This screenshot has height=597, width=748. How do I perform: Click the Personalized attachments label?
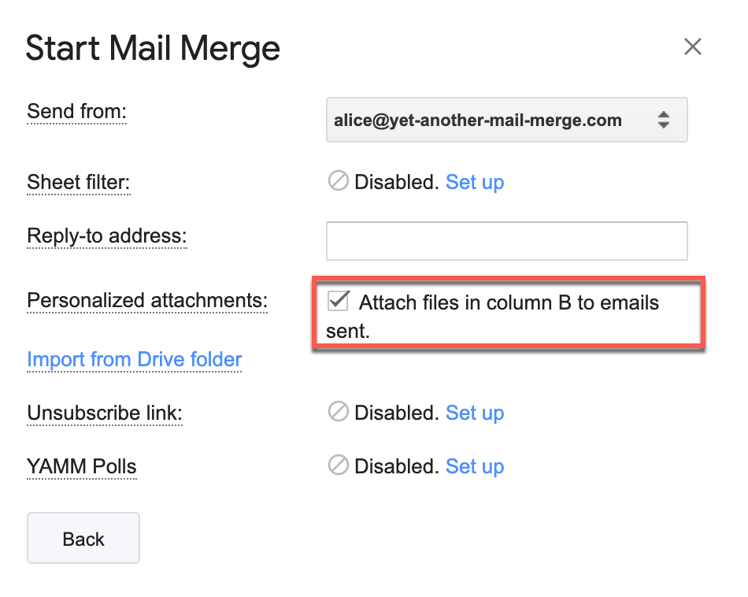pos(146,300)
